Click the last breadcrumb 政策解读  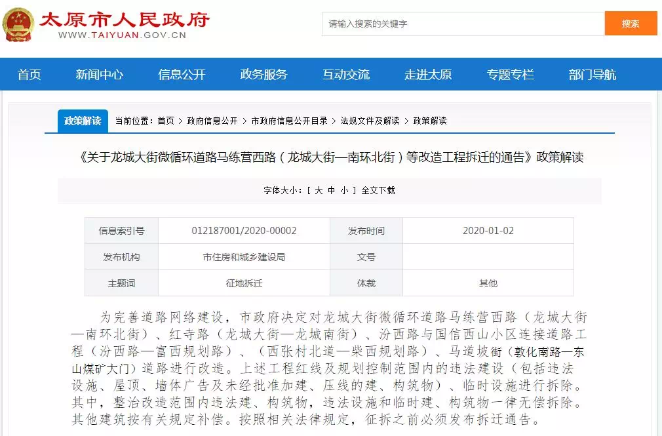(430, 121)
